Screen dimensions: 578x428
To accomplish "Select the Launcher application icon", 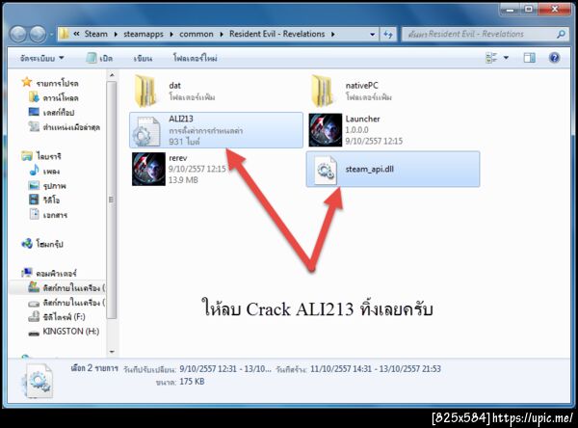I will [x=326, y=130].
